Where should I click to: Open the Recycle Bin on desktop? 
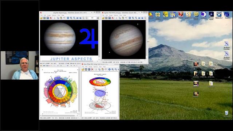[226, 113]
